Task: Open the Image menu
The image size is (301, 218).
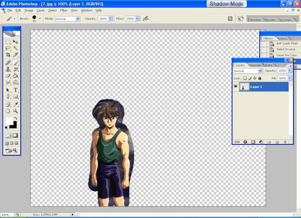Action: (x=29, y=11)
